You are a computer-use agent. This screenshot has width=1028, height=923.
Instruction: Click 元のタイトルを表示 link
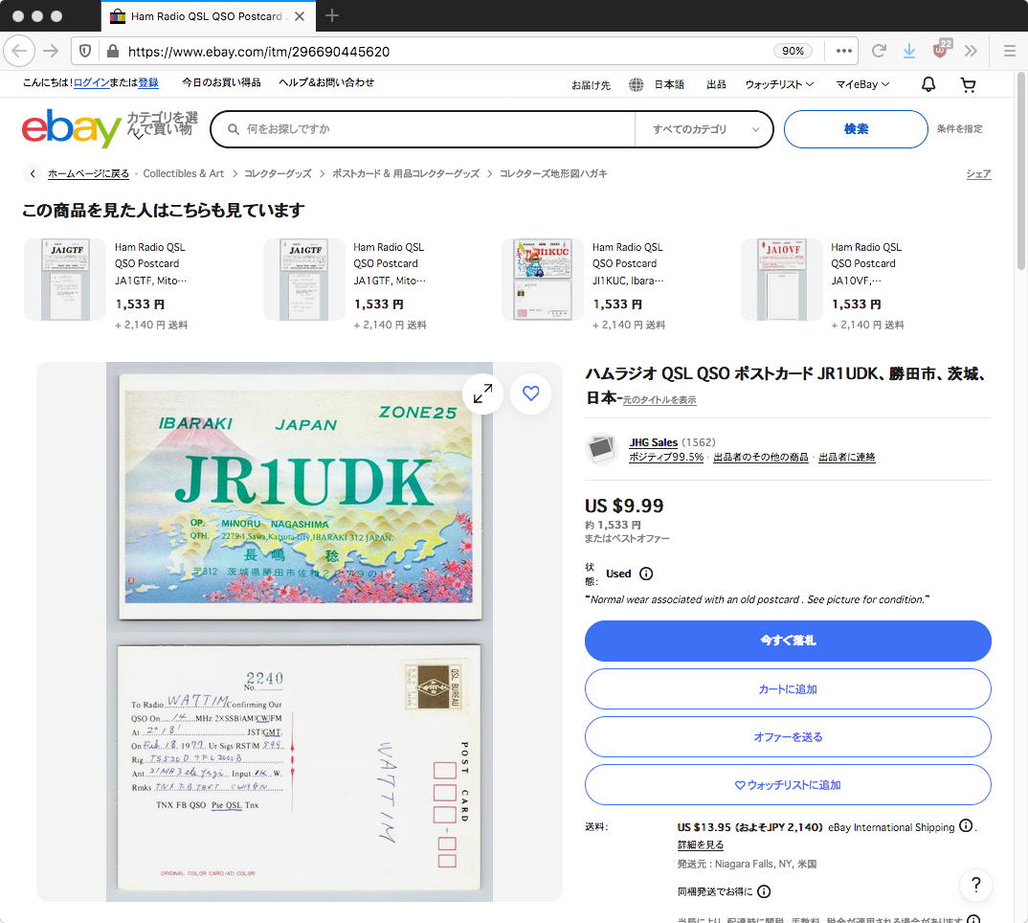[x=659, y=400]
